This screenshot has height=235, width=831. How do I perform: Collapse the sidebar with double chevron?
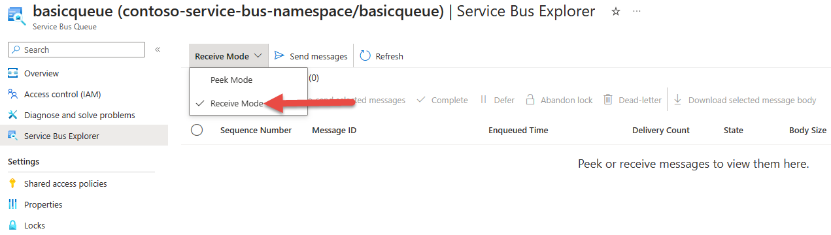click(158, 50)
